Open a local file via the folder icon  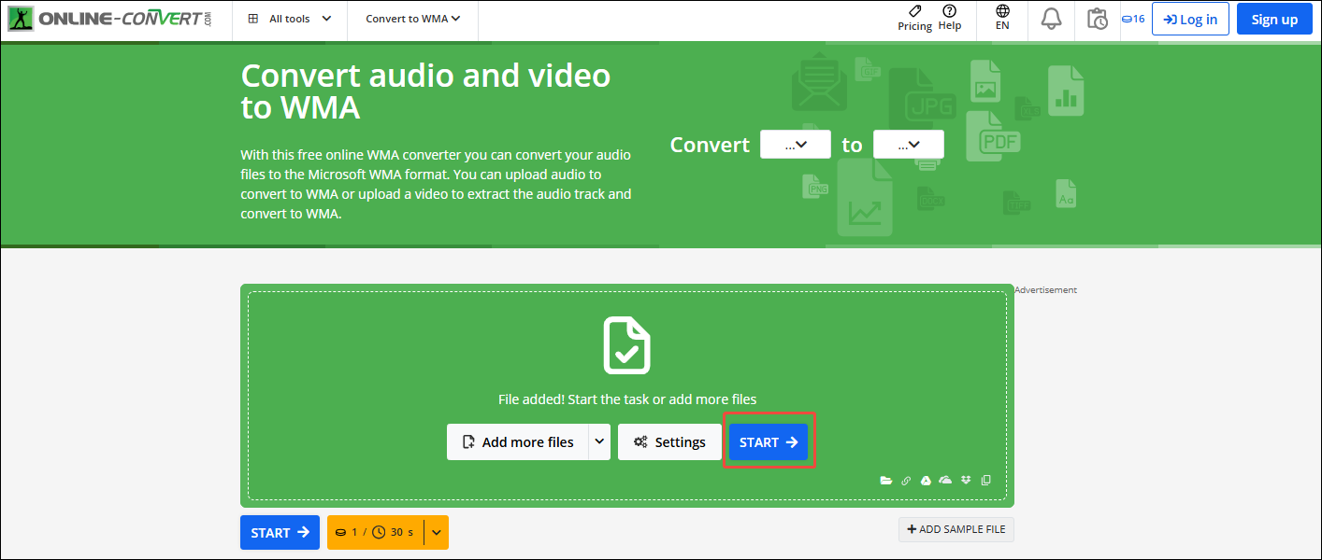[x=886, y=480]
